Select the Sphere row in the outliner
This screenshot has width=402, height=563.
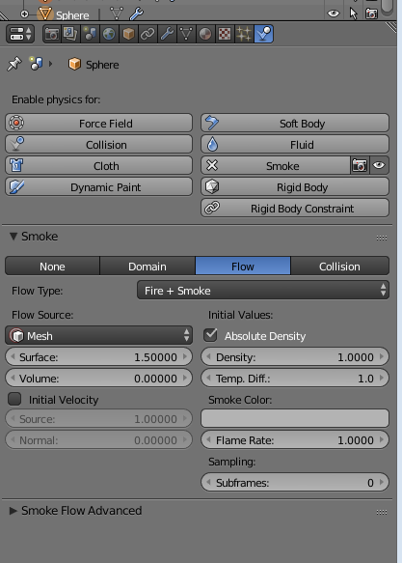click(x=72, y=15)
